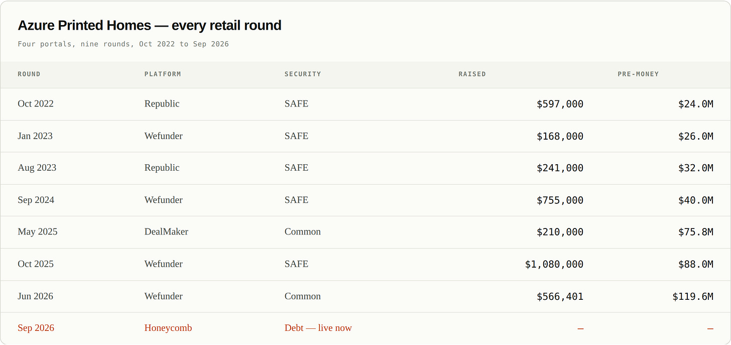Click the RAISED column header
This screenshot has height=345, width=731.
click(x=472, y=74)
